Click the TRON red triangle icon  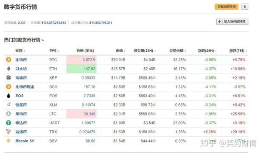(x=8, y=132)
